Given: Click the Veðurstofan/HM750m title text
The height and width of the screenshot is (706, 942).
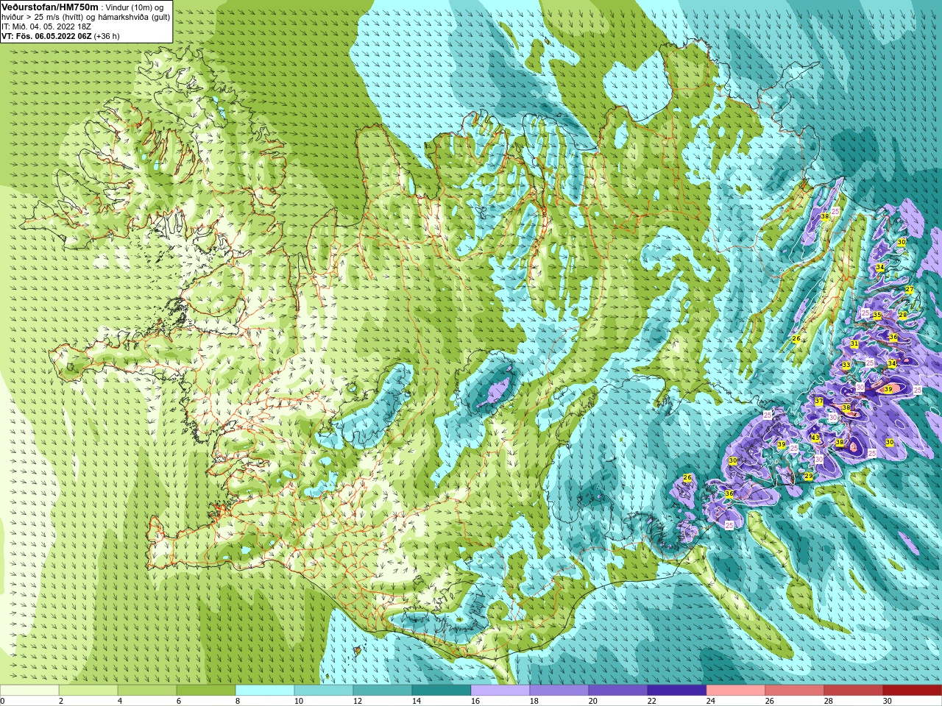Looking at the screenshot, I should [50, 7].
